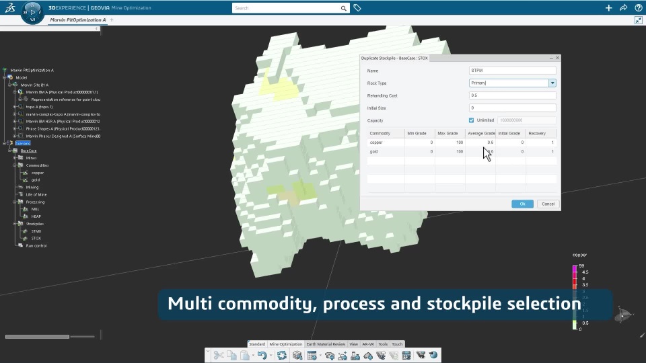Click the Name input field STPM
The height and width of the screenshot is (363, 646).
(513, 71)
